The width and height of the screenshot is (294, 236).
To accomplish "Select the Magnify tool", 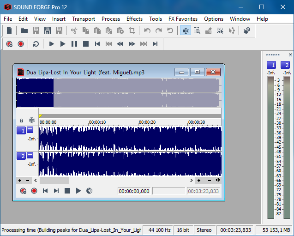I will [197, 30].
